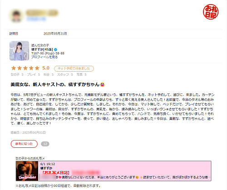Click the blurred reviewer username
This screenshot has width=227, height=190.
(x=42, y=13)
